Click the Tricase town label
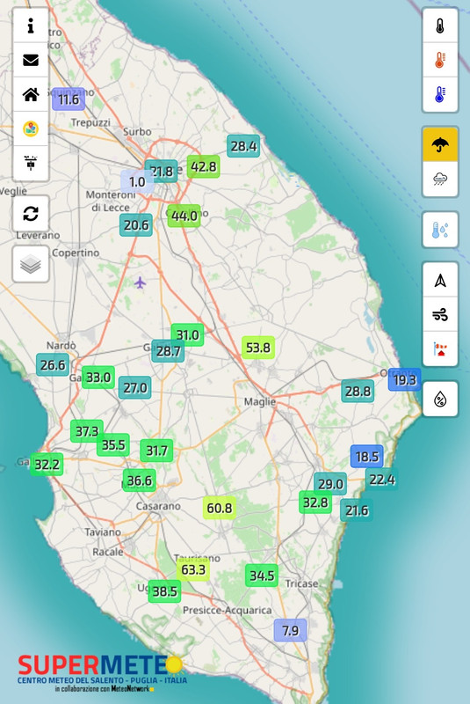The height and width of the screenshot is (704, 470). click(x=301, y=583)
